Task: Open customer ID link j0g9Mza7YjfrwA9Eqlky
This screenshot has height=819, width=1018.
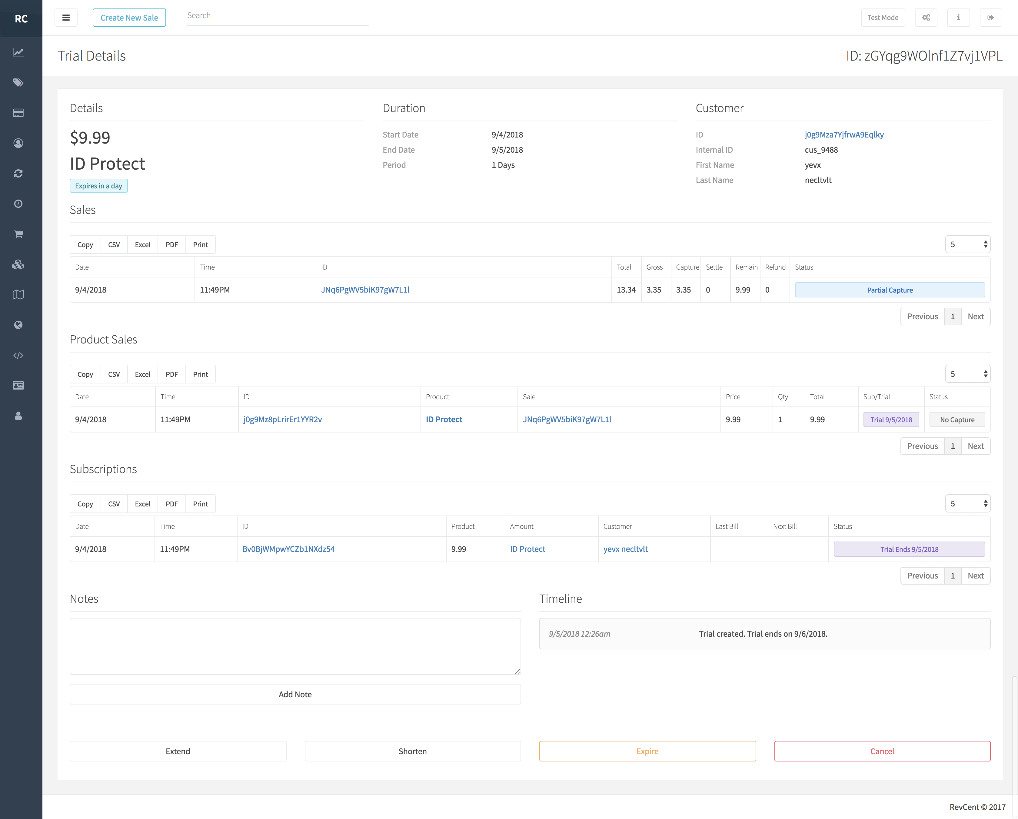Action: point(844,134)
